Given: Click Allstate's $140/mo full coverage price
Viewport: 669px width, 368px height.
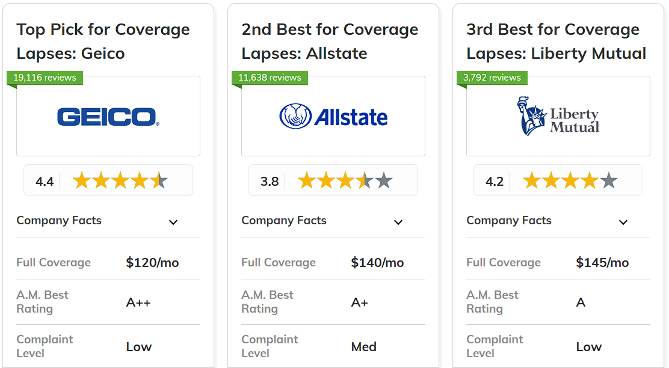Looking at the screenshot, I should click(377, 263).
